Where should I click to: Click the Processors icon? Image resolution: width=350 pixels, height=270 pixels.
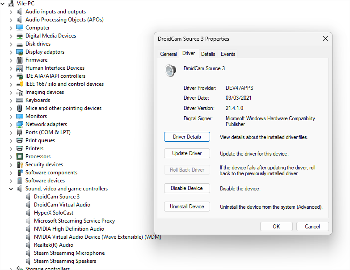20,156
